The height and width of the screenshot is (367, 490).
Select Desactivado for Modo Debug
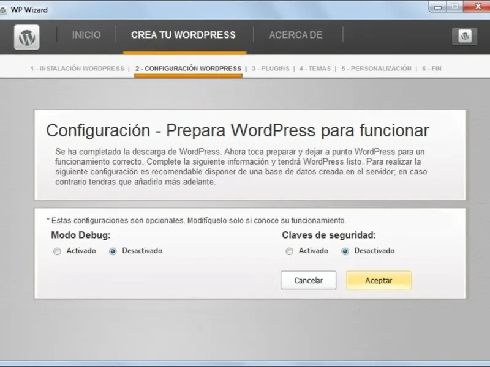point(113,251)
